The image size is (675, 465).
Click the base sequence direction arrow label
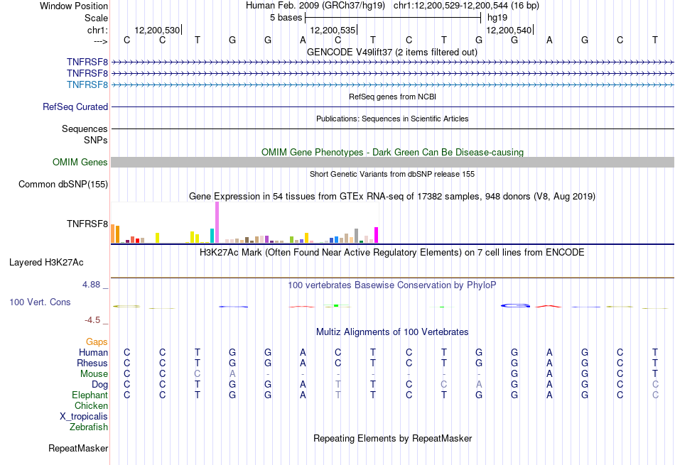(101, 41)
